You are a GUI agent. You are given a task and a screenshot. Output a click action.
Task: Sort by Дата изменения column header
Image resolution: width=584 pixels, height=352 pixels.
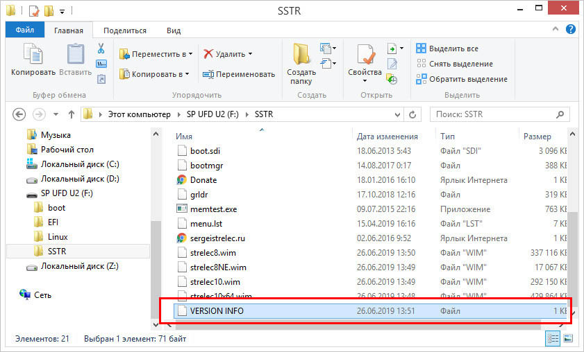387,137
